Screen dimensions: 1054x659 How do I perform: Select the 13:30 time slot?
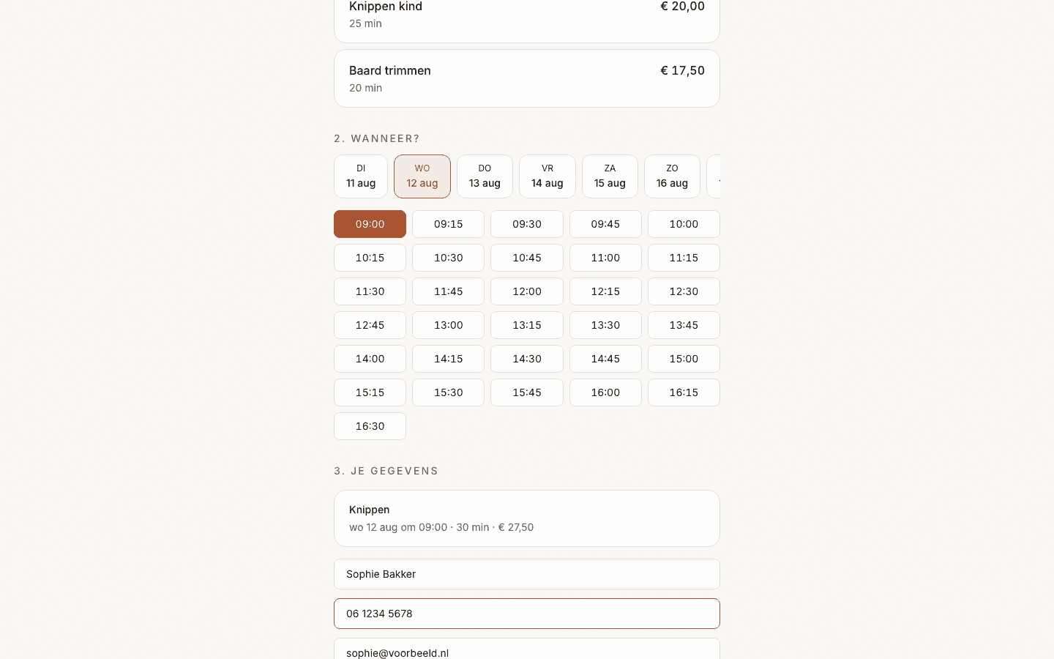coord(605,325)
